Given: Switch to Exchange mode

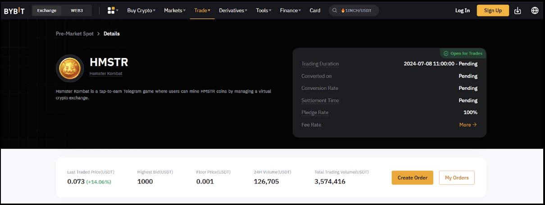Looking at the screenshot, I should pyautogui.click(x=46, y=10).
